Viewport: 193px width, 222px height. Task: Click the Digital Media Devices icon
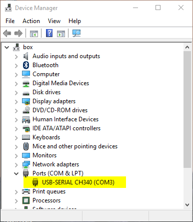pos(26,84)
